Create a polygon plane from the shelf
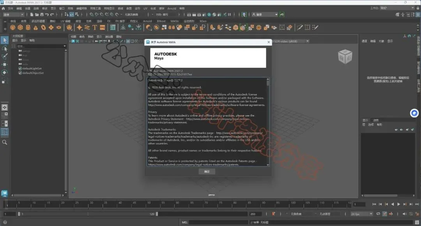Screen dimensions: 421x226 click(x=51, y=27)
